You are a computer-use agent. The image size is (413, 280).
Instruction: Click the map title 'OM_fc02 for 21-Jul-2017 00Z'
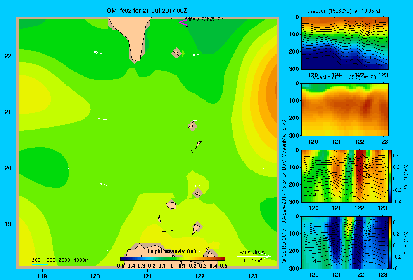pyautogui.click(x=147, y=11)
